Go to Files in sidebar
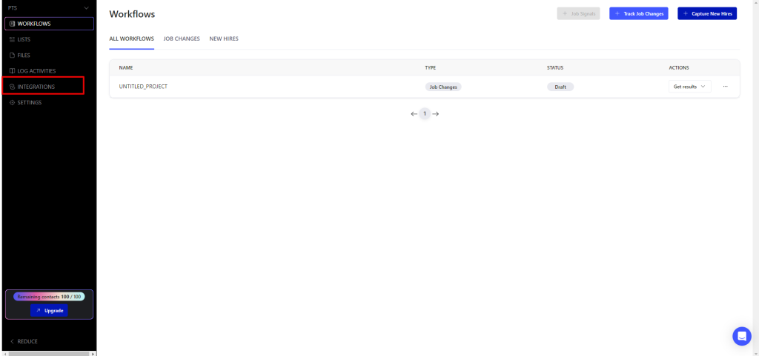This screenshot has width=759, height=356. coord(24,56)
